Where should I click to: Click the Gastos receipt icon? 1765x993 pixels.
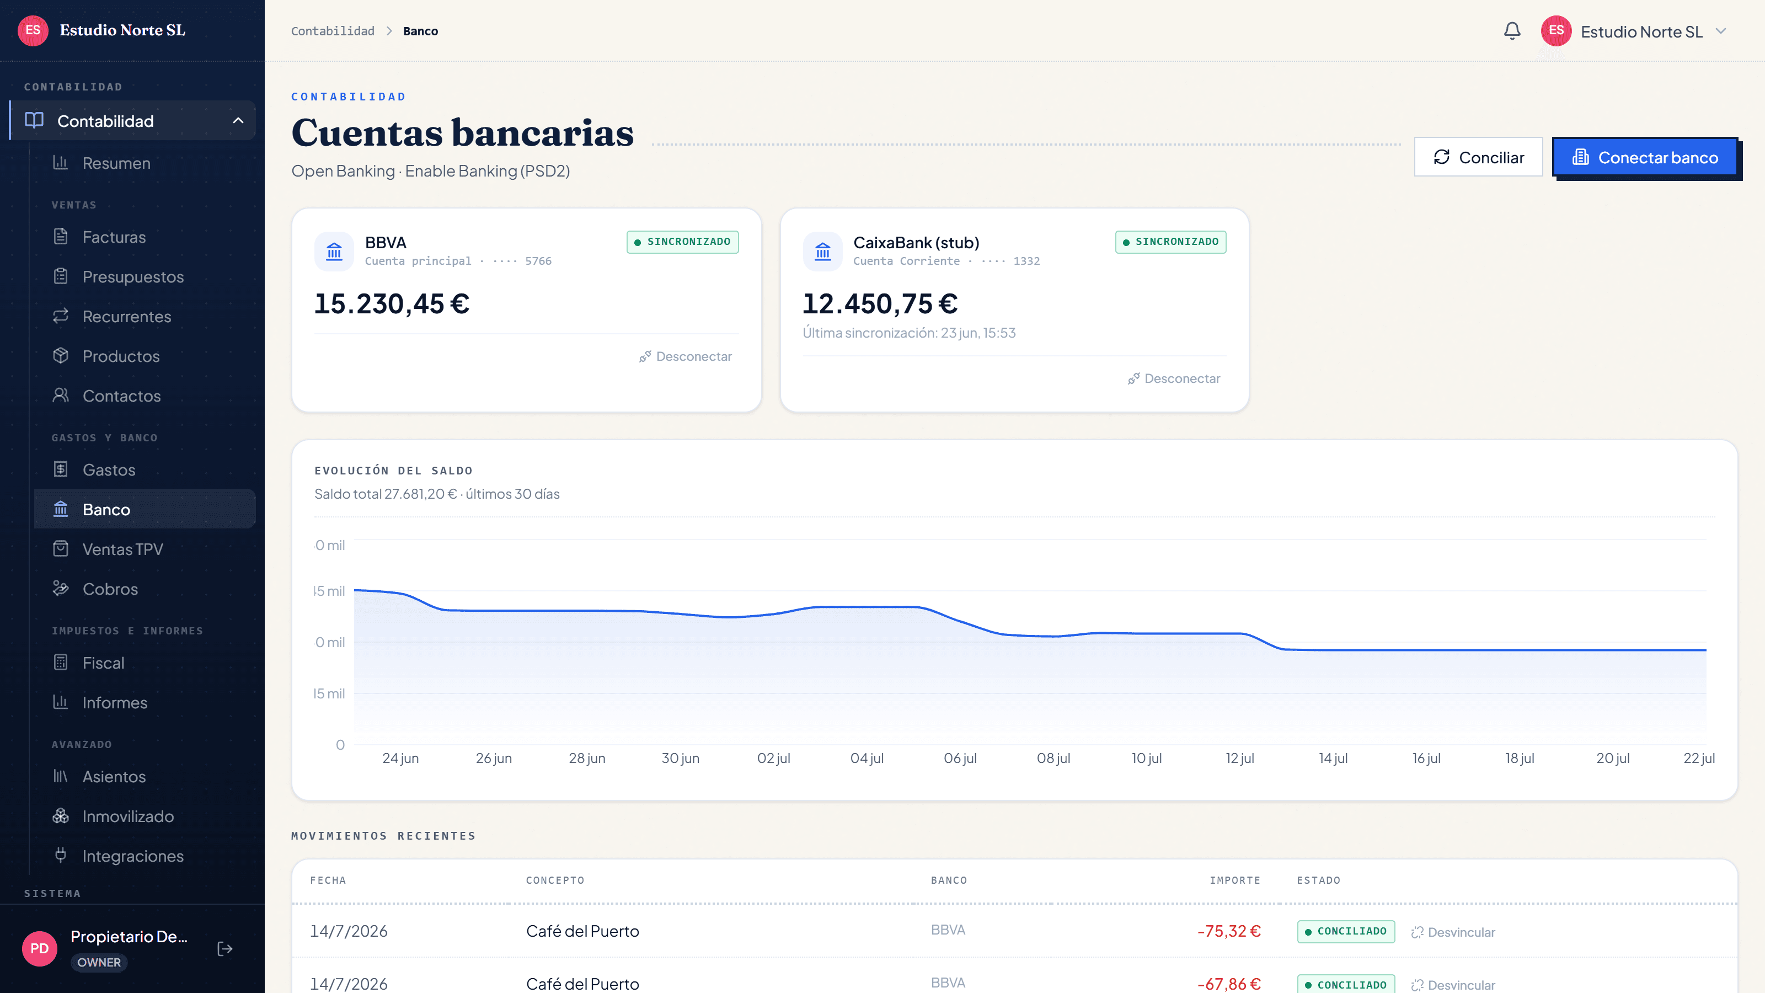[x=60, y=469]
